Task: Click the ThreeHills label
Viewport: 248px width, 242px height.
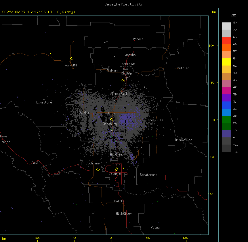Action: point(154,120)
